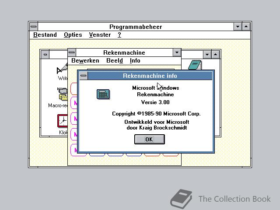Click the 'door Kraig Brockschmidt' text
This screenshot has height=210, width=280.
pos(157,128)
